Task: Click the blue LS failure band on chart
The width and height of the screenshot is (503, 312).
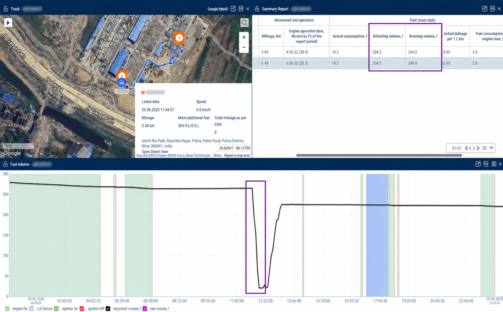Action: pos(377,235)
